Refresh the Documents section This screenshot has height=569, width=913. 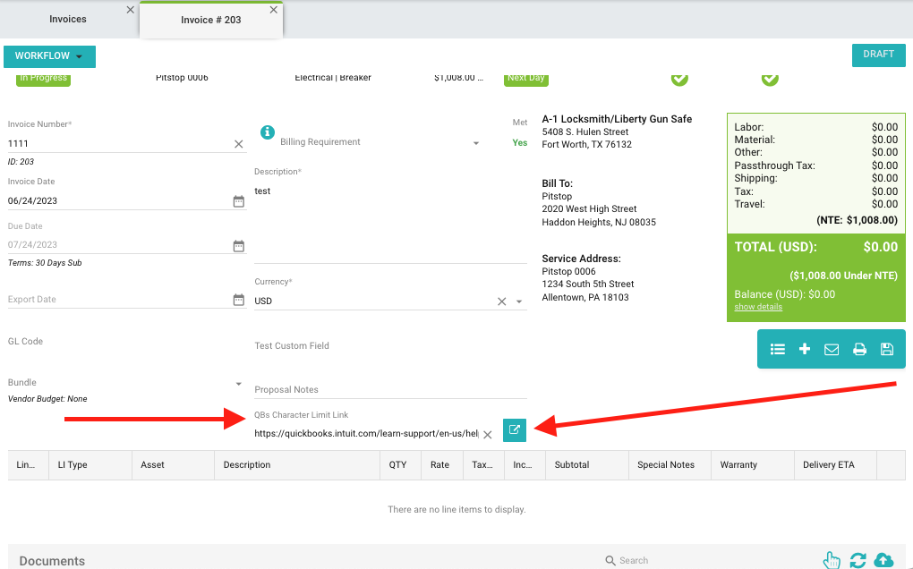click(858, 560)
